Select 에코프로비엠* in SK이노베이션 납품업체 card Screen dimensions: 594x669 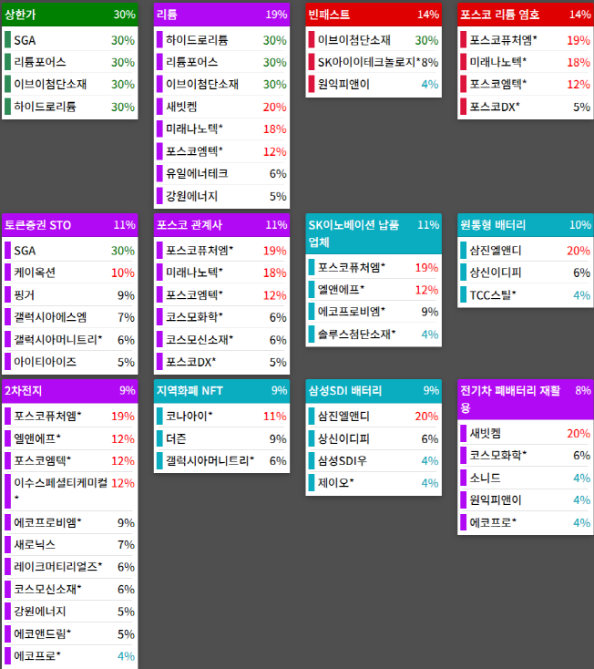[374, 312]
